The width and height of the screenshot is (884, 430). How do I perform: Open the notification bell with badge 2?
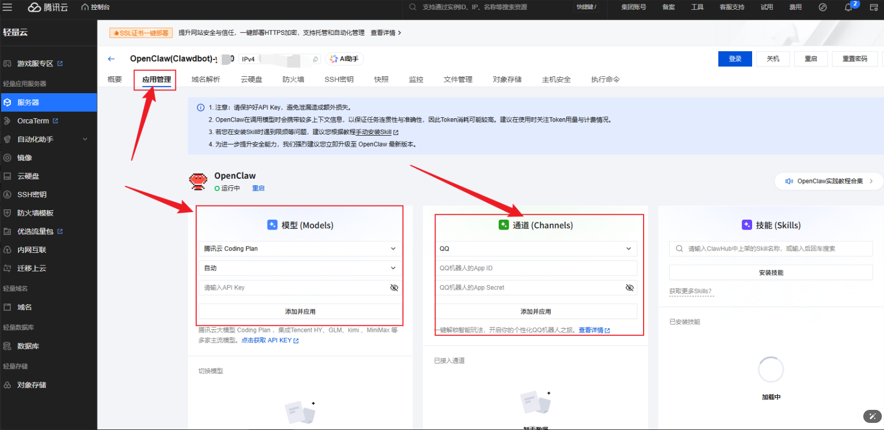point(849,7)
